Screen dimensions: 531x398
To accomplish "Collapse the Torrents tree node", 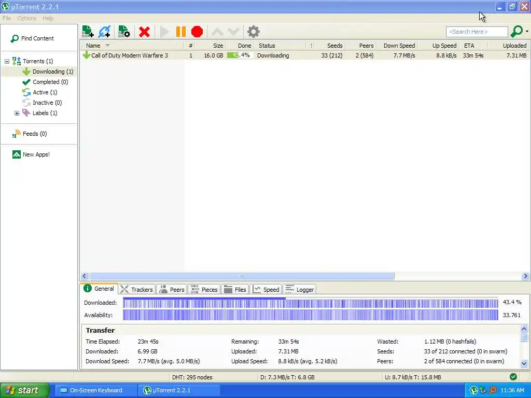I will point(7,61).
